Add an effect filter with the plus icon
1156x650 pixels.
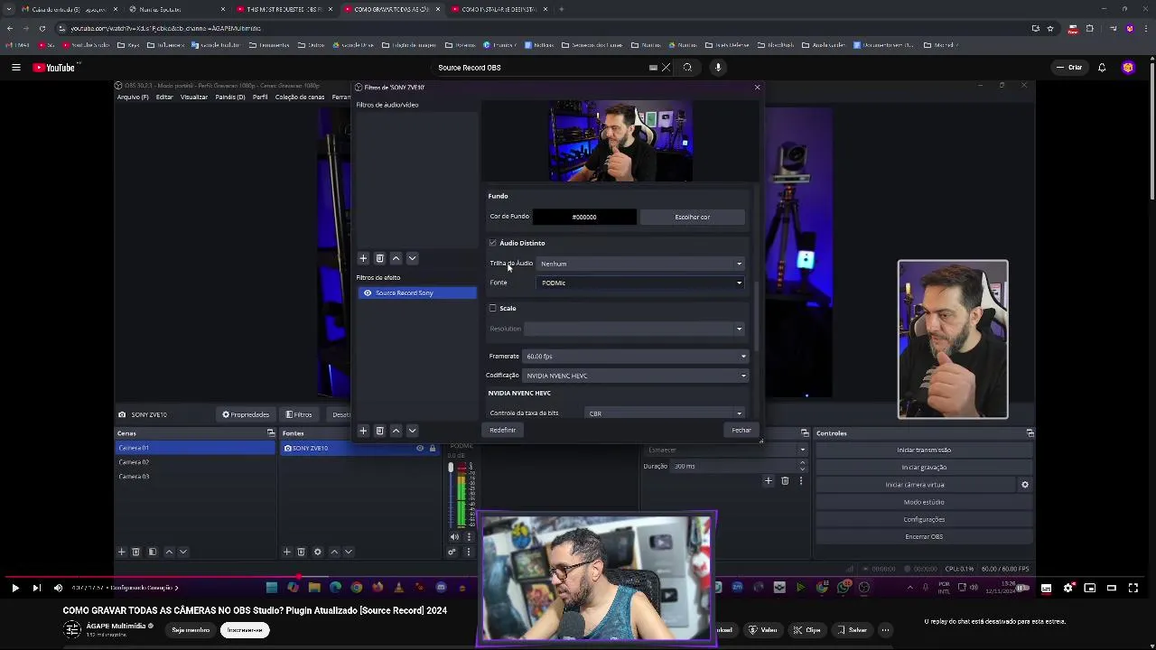click(363, 431)
